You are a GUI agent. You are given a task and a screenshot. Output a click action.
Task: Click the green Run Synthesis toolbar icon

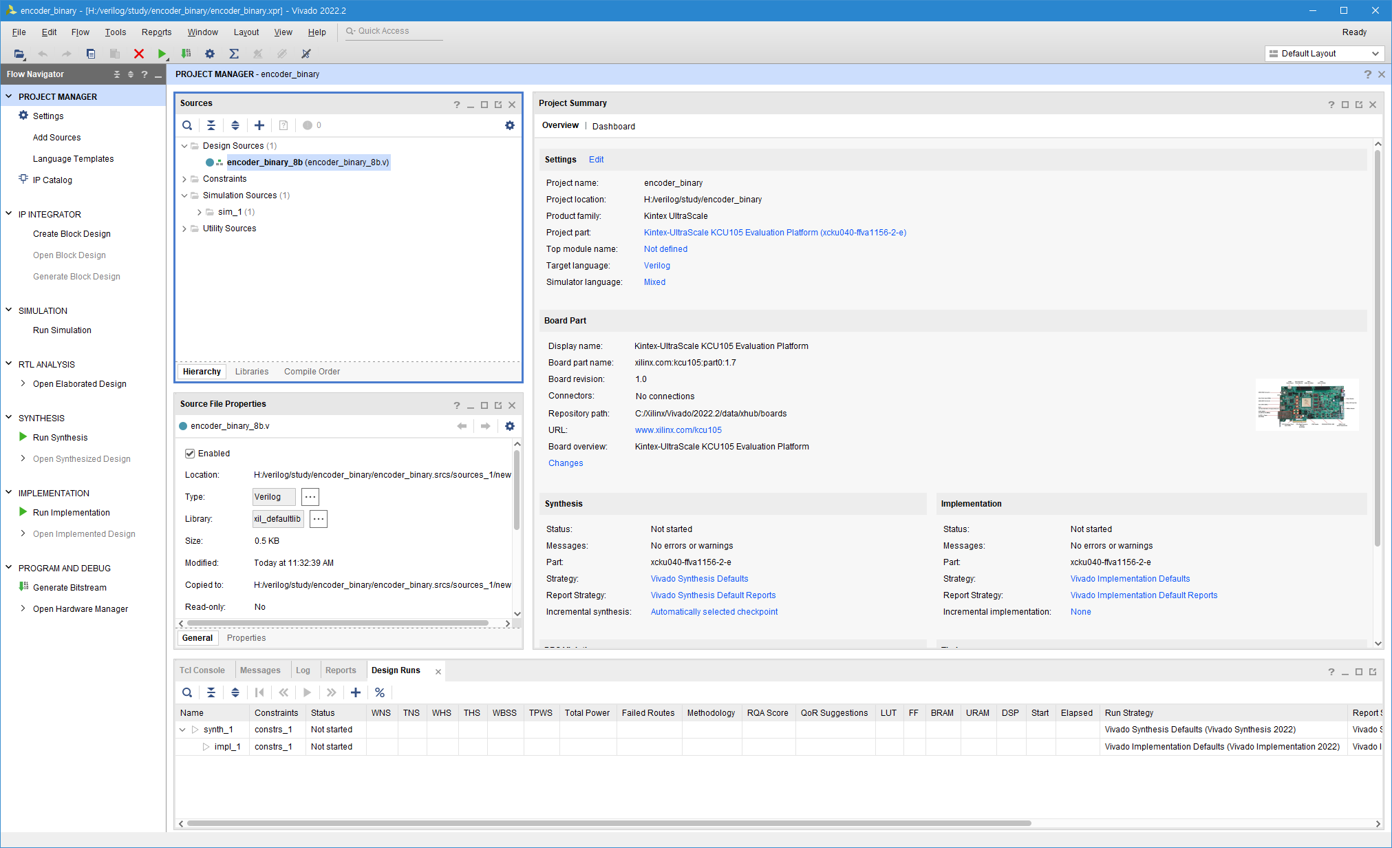tap(162, 54)
